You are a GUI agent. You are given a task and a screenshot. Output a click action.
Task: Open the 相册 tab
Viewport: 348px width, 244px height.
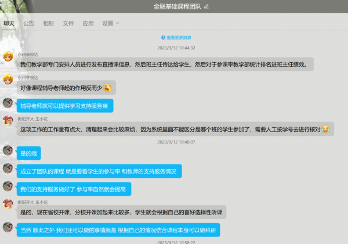click(49, 23)
